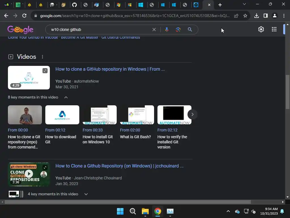Submit search with magnifier icon
290x218 pixels.
(190, 30)
